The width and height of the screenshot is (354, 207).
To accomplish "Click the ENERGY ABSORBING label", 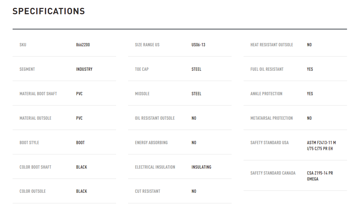I will [x=151, y=143].
